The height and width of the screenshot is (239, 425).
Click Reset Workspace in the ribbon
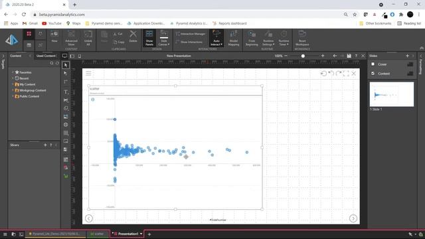click(x=302, y=38)
